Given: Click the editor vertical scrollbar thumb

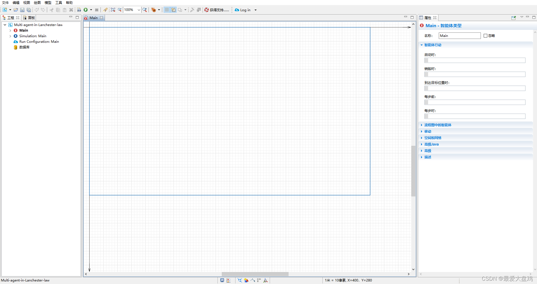Looking at the screenshot, I should [413, 171].
